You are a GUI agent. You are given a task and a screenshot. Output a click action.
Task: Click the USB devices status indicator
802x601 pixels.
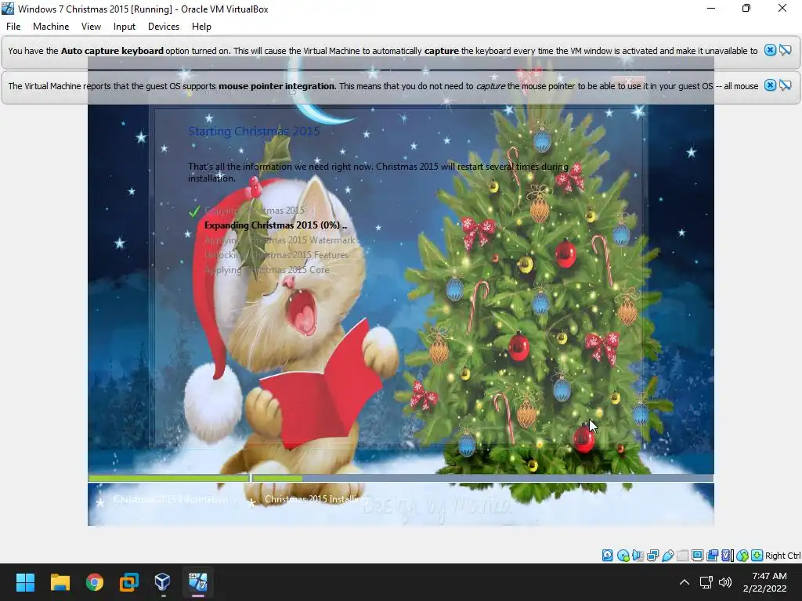click(x=667, y=556)
